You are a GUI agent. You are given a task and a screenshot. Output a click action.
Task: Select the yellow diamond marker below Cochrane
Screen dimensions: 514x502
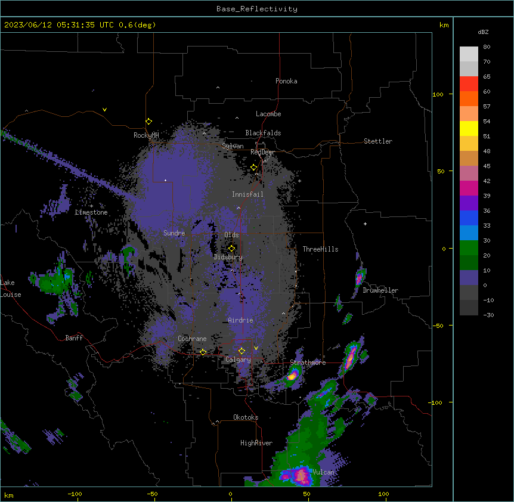pyautogui.click(x=203, y=352)
